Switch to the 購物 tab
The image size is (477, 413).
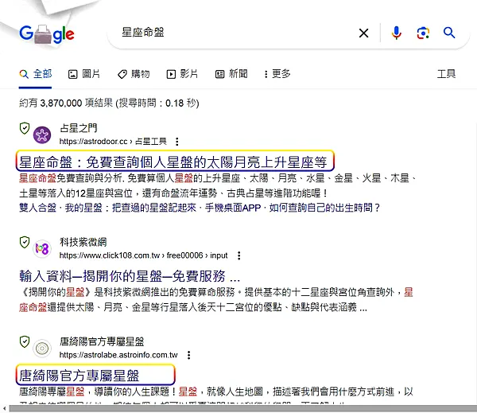(134, 74)
